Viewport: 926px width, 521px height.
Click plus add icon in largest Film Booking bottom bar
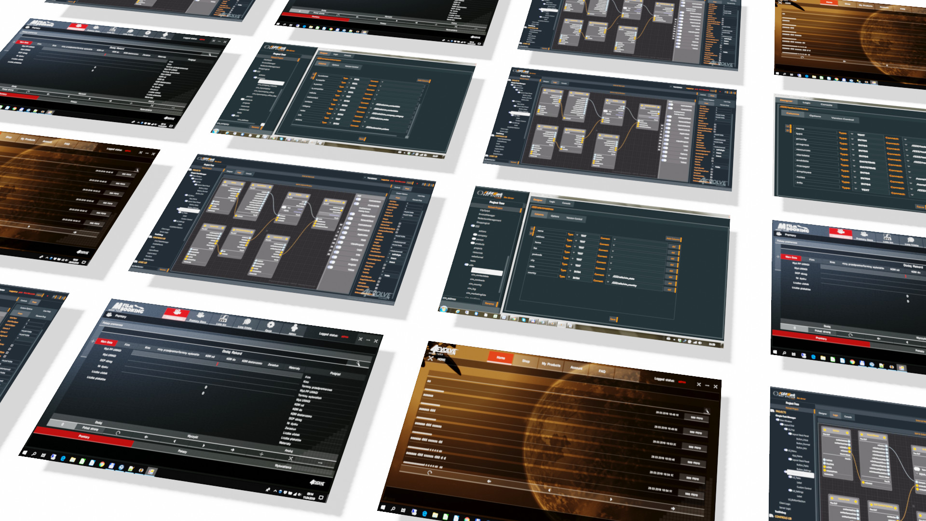[261, 454]
